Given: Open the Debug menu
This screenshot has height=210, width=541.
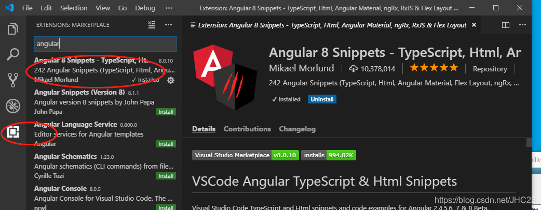Looking at the screenshot, I should pyautogui.click(x=145, y=8).
